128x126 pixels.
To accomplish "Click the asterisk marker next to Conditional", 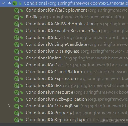I will (10, 3).
